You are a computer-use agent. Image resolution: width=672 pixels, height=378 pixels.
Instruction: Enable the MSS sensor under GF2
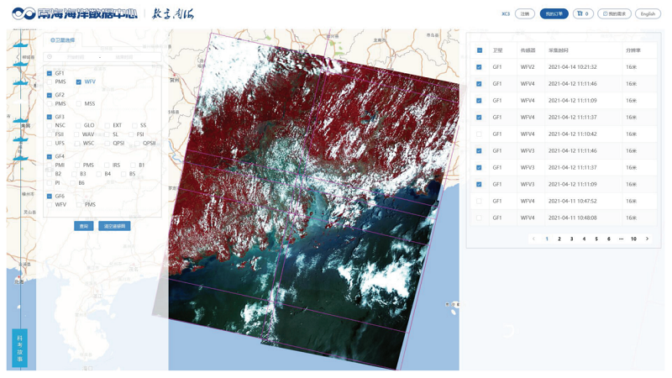[79, 104]
